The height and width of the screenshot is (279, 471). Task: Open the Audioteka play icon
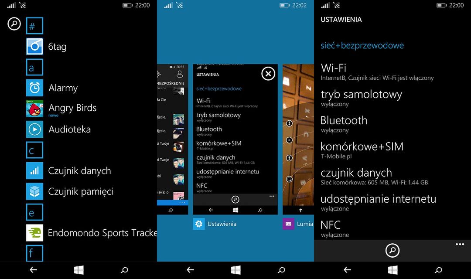coord(34,129)
